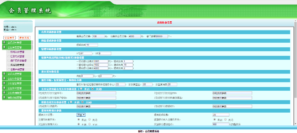
Task: Click the 二星经理 amount field showing 1500
Action: click(101, 65)
